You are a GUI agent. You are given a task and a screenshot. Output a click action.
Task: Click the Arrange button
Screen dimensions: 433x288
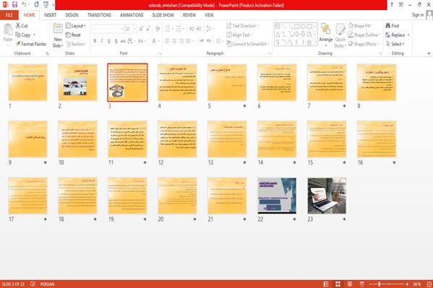(325, 35)
